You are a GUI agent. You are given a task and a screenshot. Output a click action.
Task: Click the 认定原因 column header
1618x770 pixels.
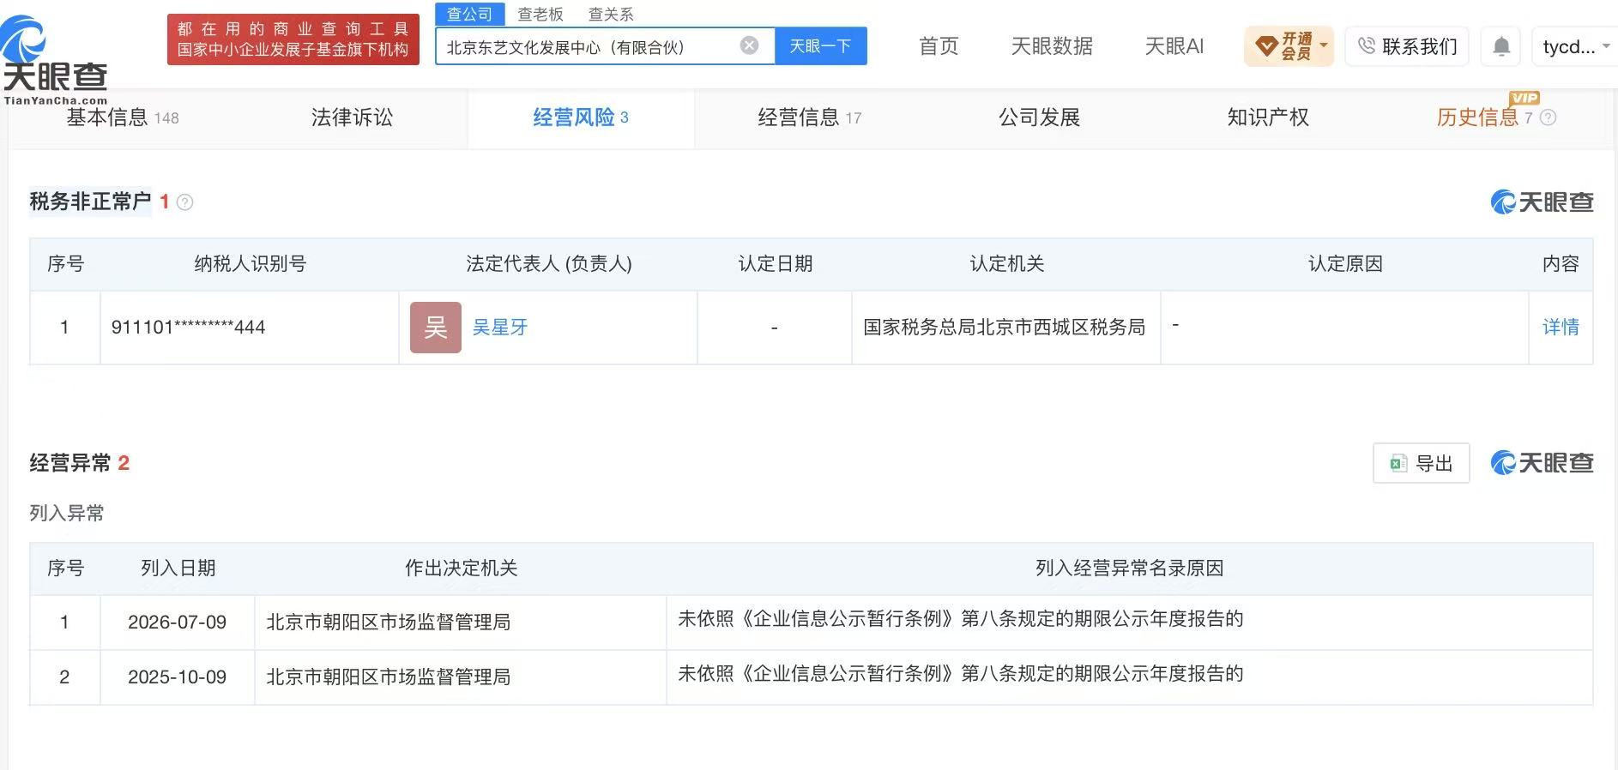1346,264
